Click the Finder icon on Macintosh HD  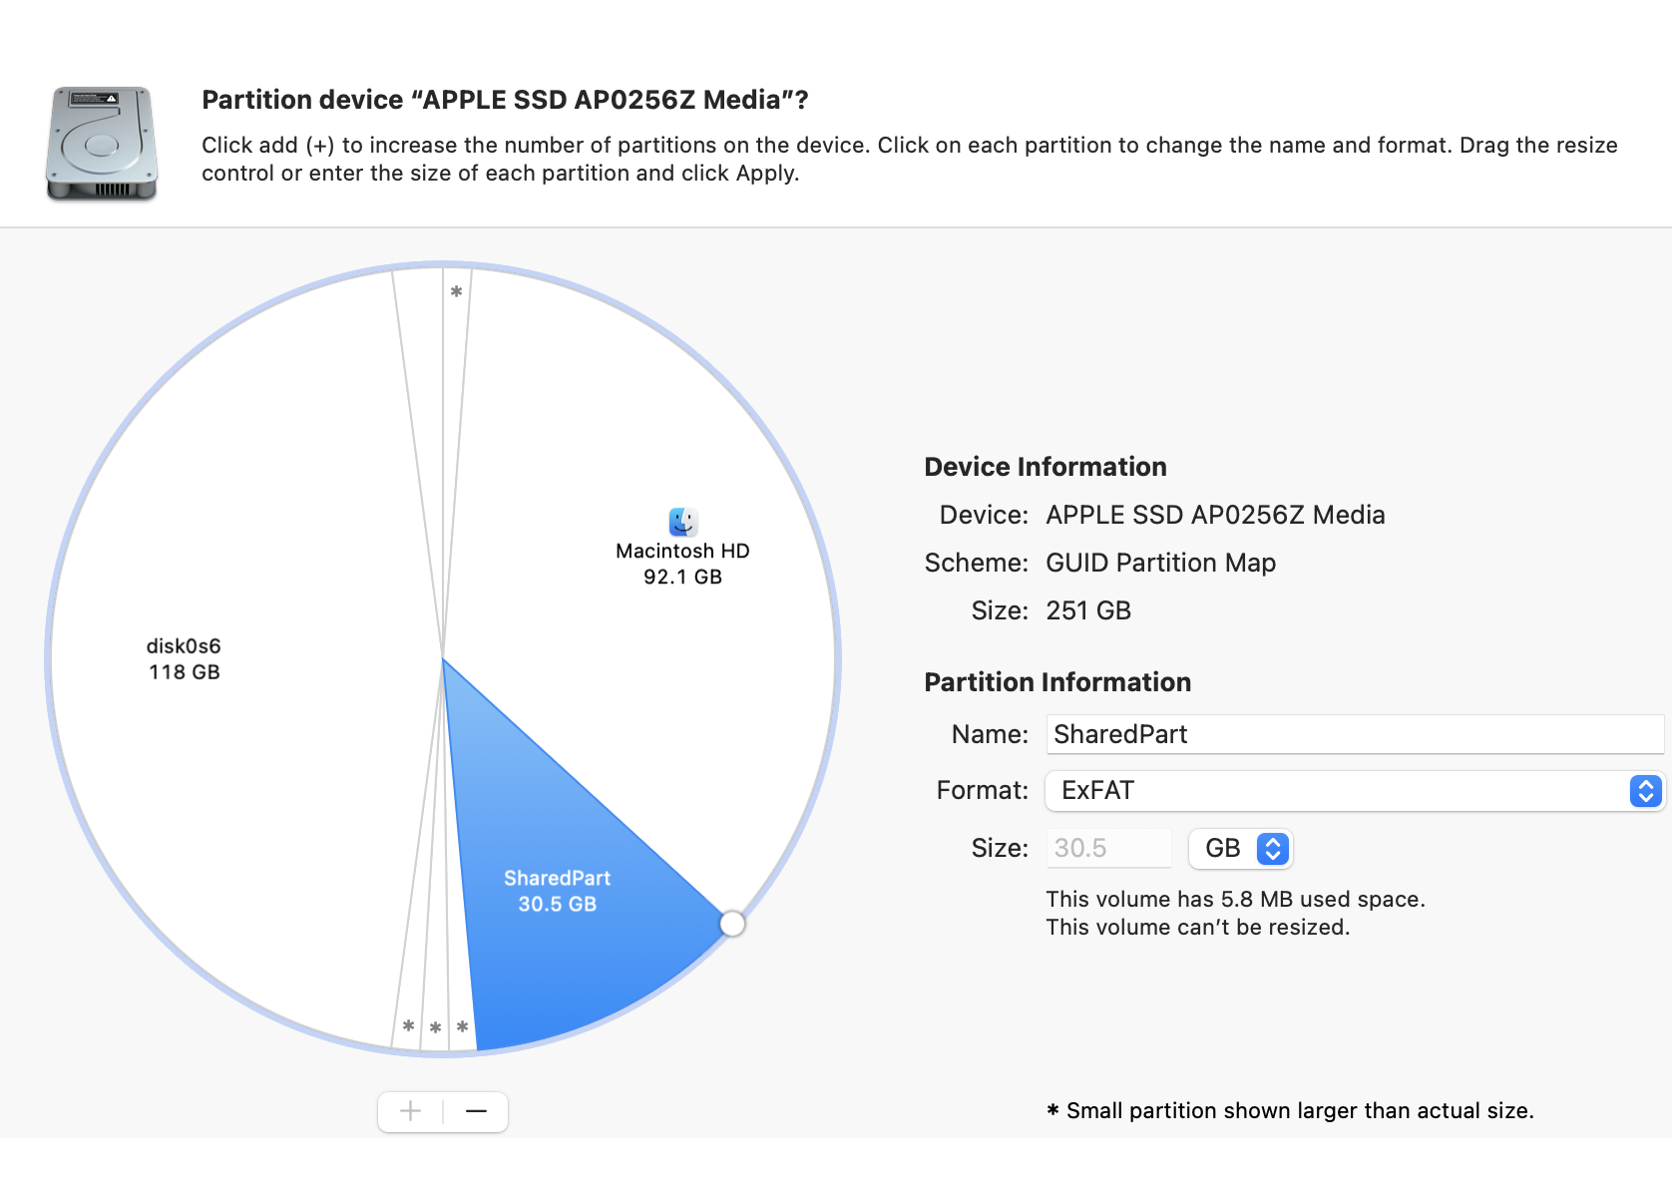coord(683,522)
